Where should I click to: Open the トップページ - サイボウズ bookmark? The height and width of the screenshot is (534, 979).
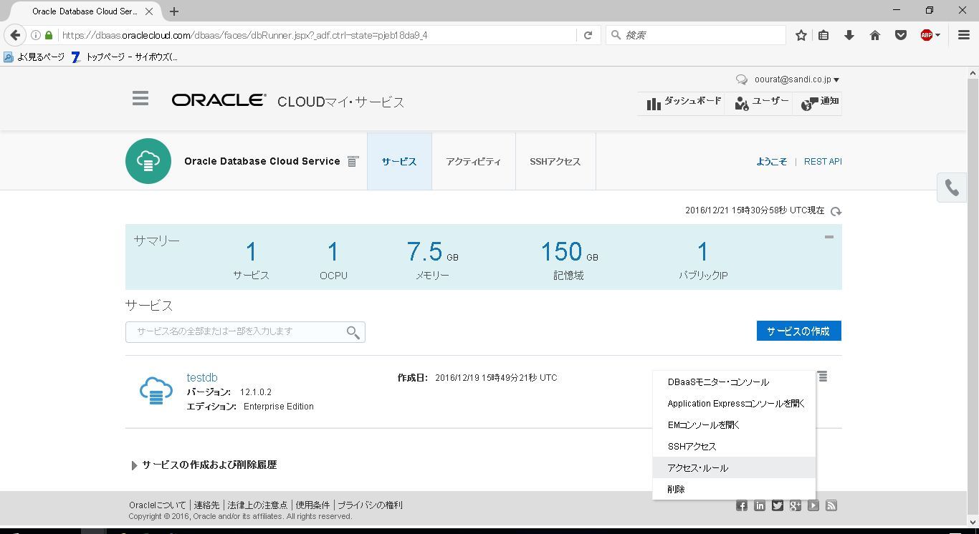pyautogui.click(x=125, y=57)
